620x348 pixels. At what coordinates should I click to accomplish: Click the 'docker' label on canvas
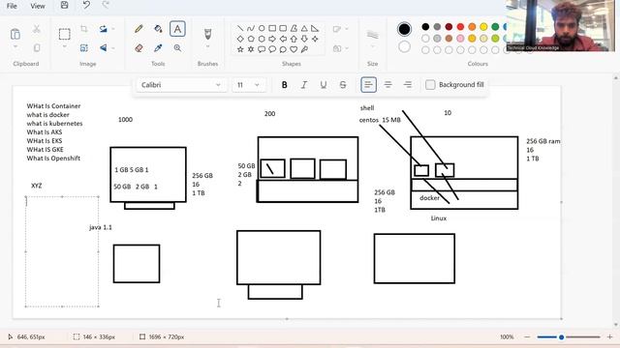429,198
